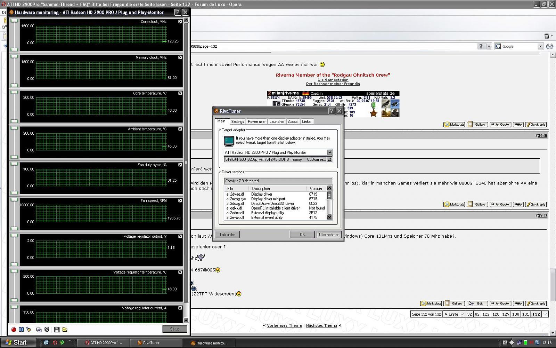
Task: Click the smiley emoticon after 'wie es mal war'
Action: [322, 64]
